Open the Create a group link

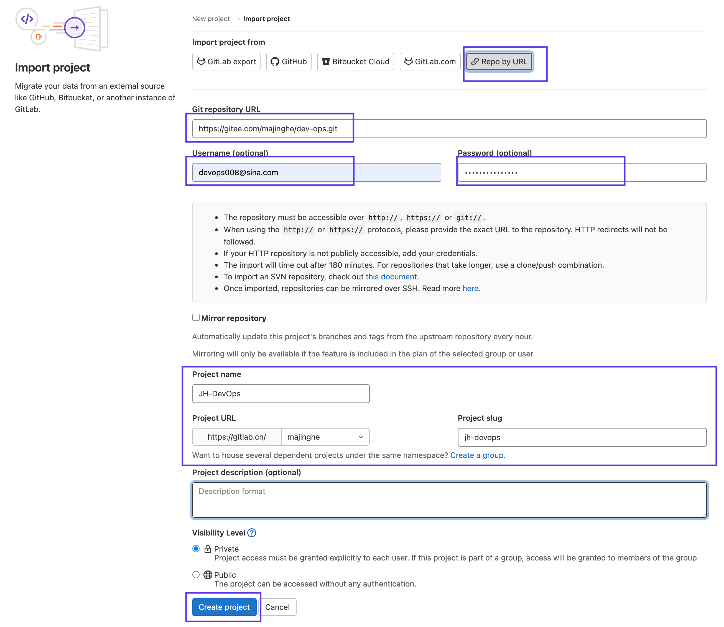pyautogui.click(x=477, y=455)
